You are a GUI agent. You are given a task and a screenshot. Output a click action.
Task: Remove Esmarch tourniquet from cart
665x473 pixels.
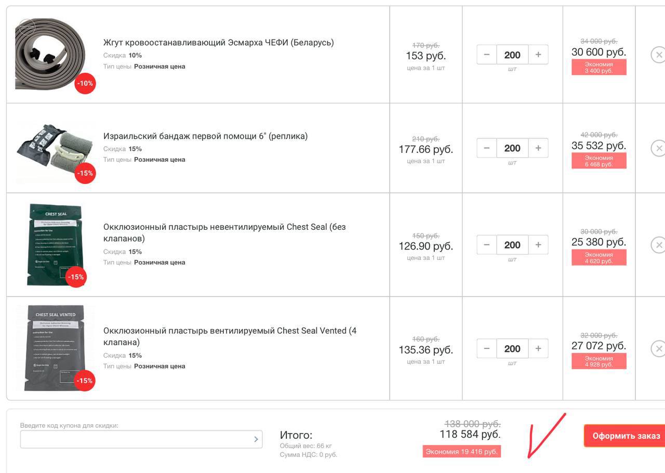point(658,55)
